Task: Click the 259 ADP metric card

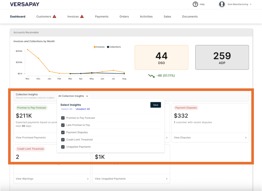Action: click(x=222, y=57)
